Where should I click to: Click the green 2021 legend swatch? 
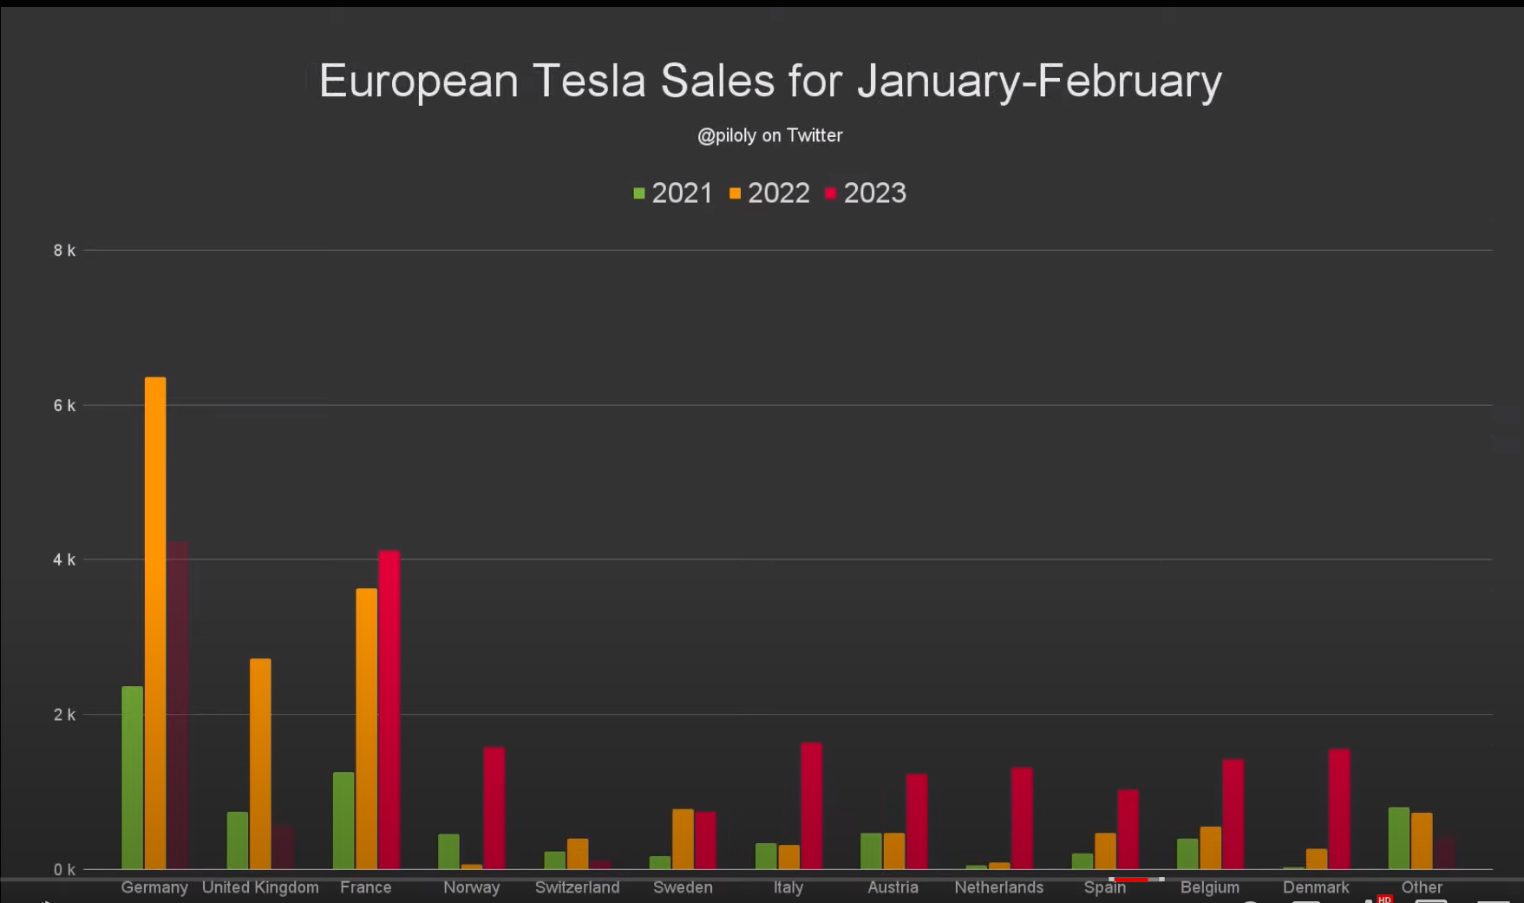tap(639, 193)
